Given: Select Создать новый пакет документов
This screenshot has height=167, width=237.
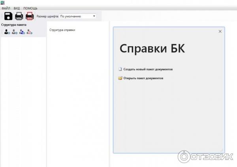Looking at the screenshot, I should click(148, 69).
